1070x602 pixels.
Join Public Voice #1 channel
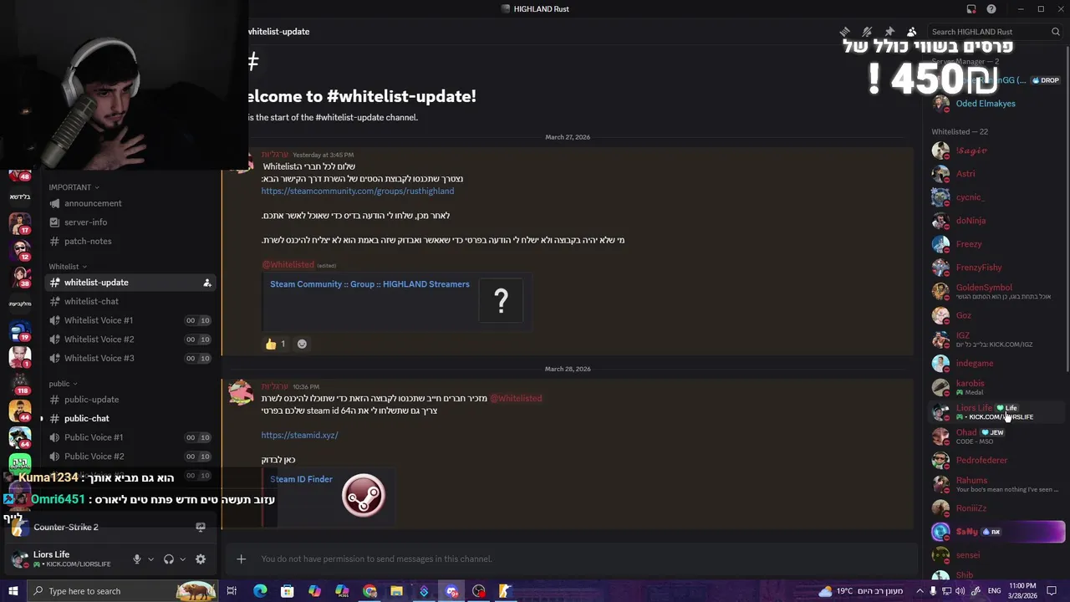click(x=130, y=437)
